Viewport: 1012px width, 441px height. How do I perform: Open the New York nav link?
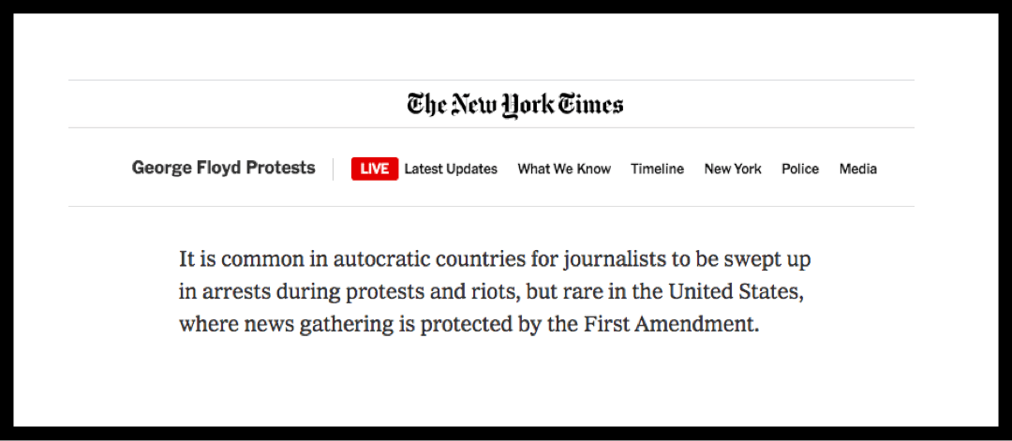pos(733,169)
